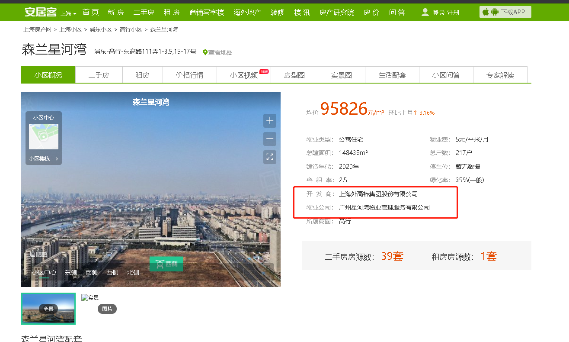Image resolution: width=569 pixels, height=342 pixels.
Task: Open 二手房 in top navigation bar
Action: (x=144, y=13)
